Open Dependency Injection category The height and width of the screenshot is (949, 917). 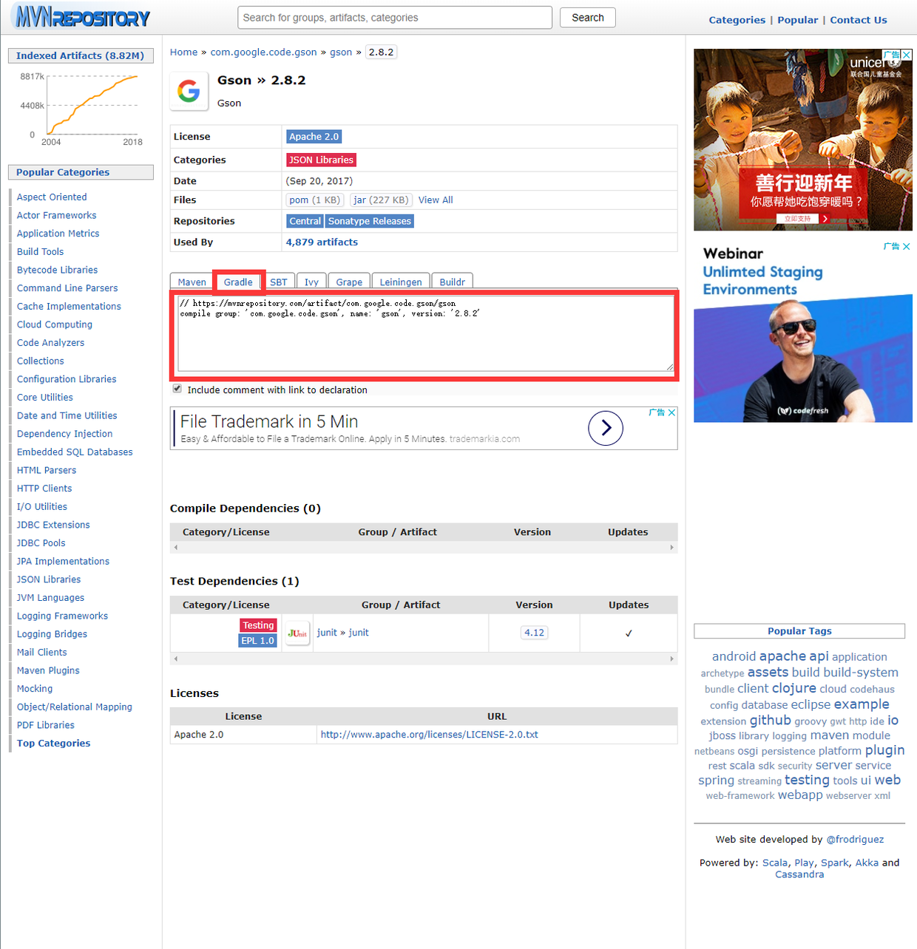pos(64,434)
